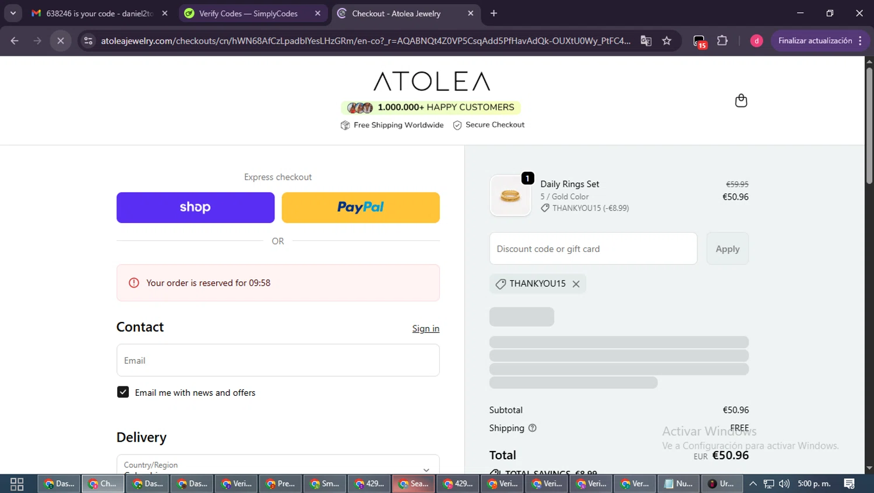Click the 'THANKYOU15 (-€8.99)' line item text

(591, 208)
